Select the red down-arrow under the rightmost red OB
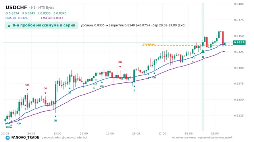This screenshot has width=254, height=142. pos(120,67)
